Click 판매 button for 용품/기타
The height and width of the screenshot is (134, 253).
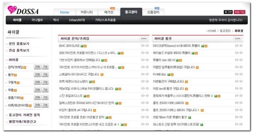pos(37,97)
